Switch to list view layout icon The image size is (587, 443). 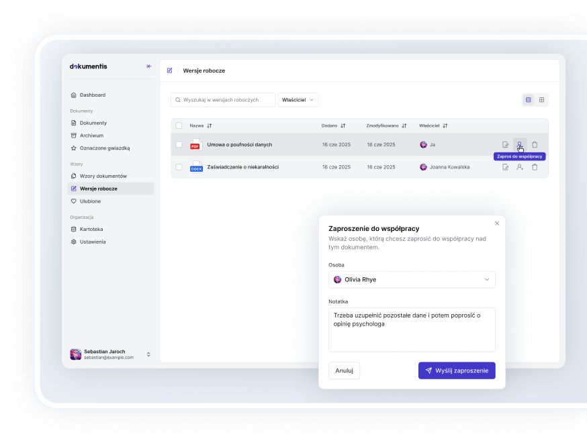[529, 100]
